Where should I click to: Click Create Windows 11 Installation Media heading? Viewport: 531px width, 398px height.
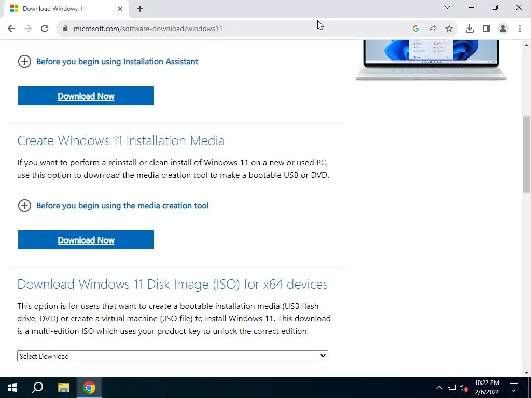pyautogui.click(x=121, y=140)
